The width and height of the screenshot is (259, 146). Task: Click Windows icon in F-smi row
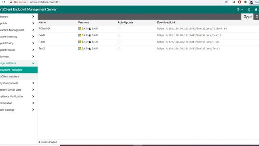point(79,42)
